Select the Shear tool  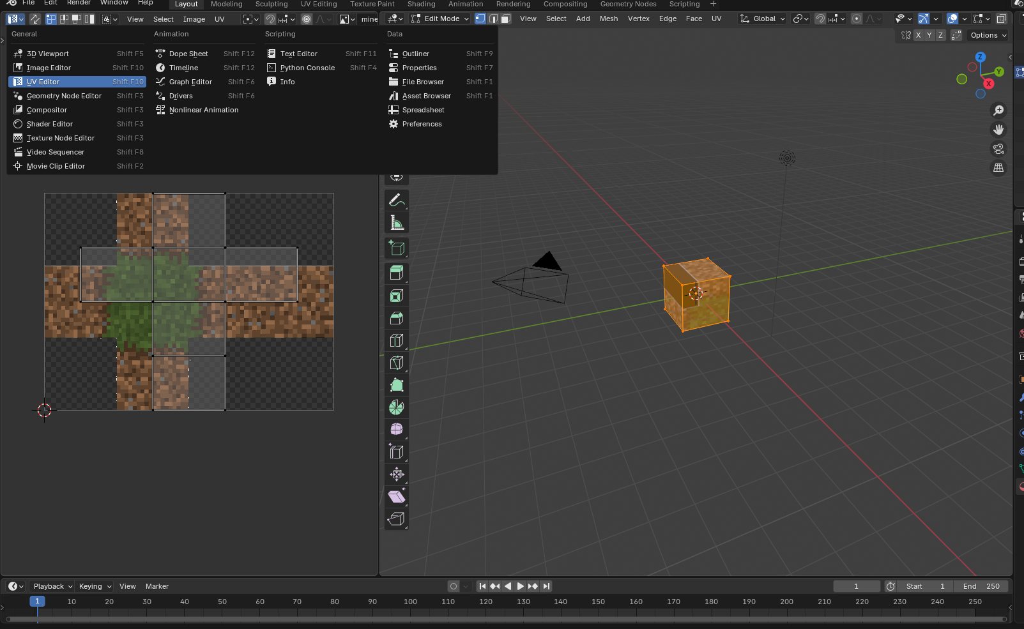tap(397, 496)
